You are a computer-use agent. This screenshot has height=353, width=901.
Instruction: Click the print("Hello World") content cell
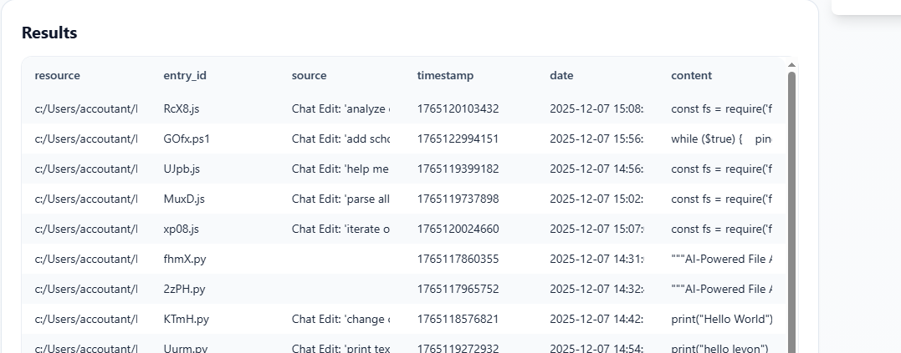[x=721, y=319]
